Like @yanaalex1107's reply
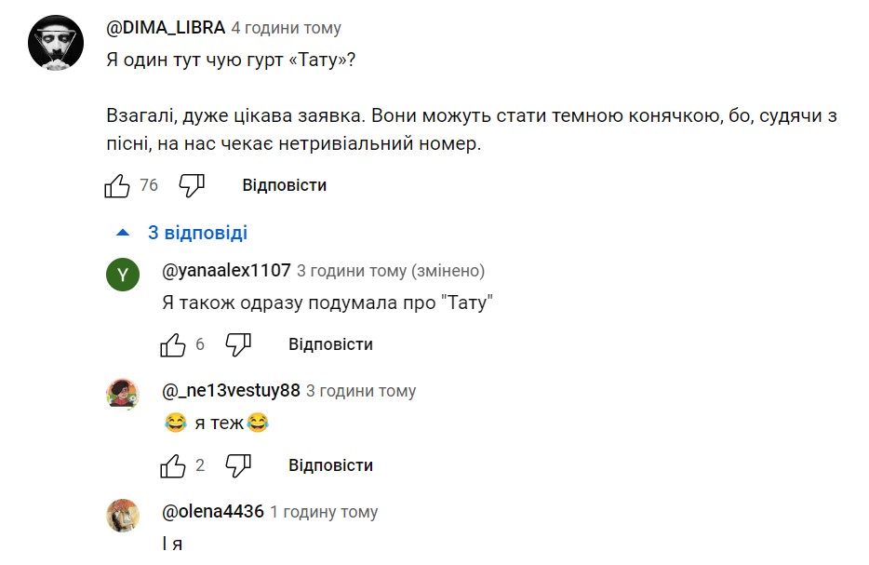The height and width of the screenshot is (565, 869). tap(173, 345)
